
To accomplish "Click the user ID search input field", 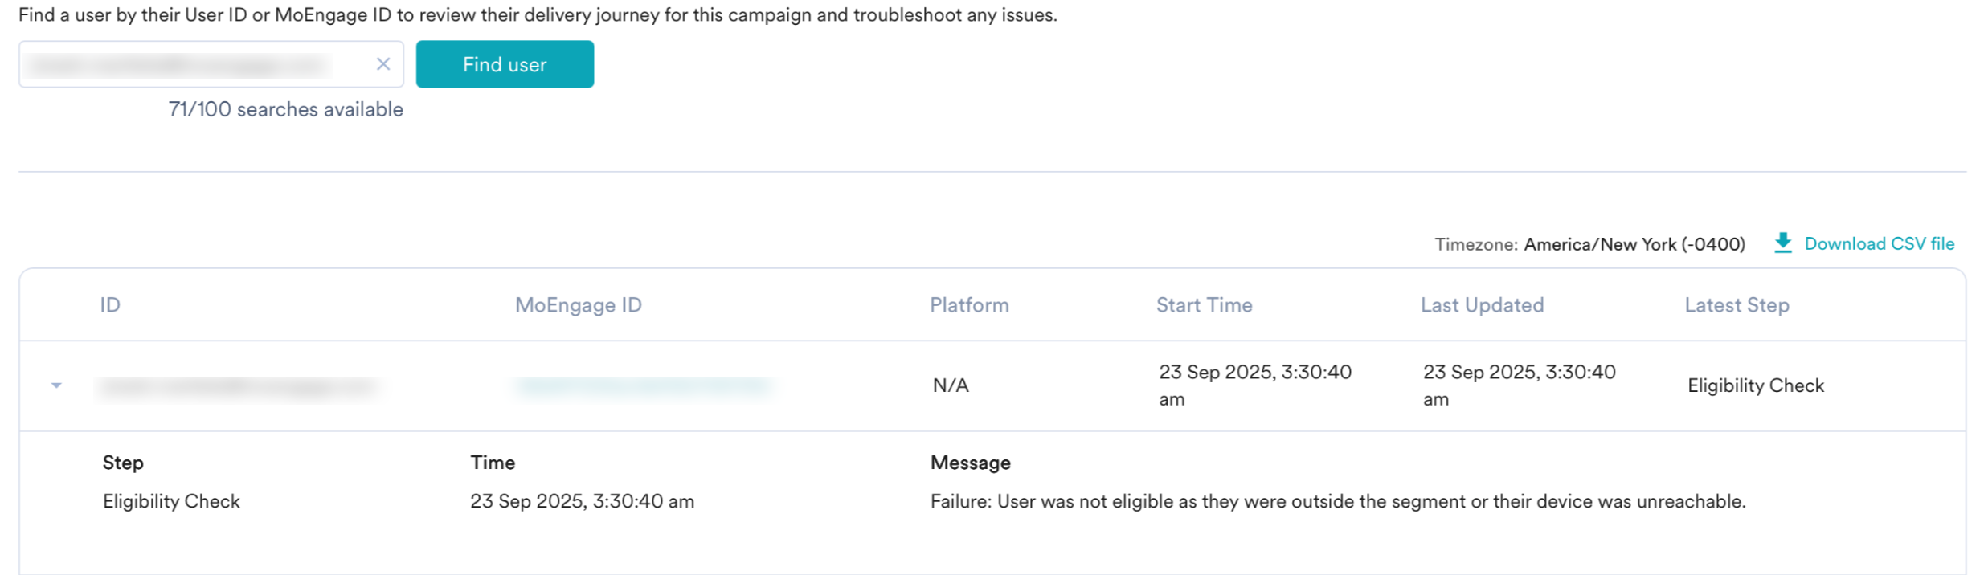I will tap(193, 64).
